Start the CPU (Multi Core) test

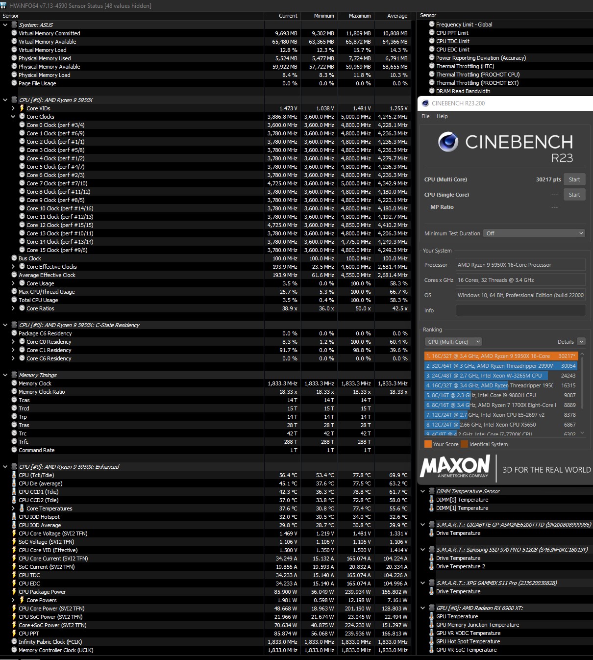click(x=574, y=179)
